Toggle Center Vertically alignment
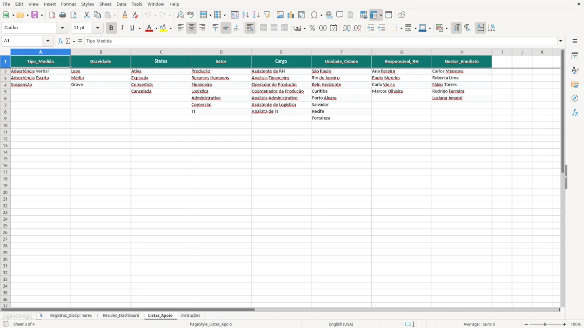Screen dimensions: 584x328 (226, 28)
